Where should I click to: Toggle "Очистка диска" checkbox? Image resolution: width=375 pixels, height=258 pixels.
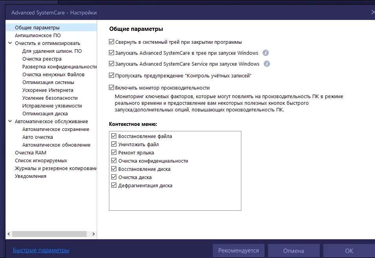pyautogui.click(x=114, y=177)
